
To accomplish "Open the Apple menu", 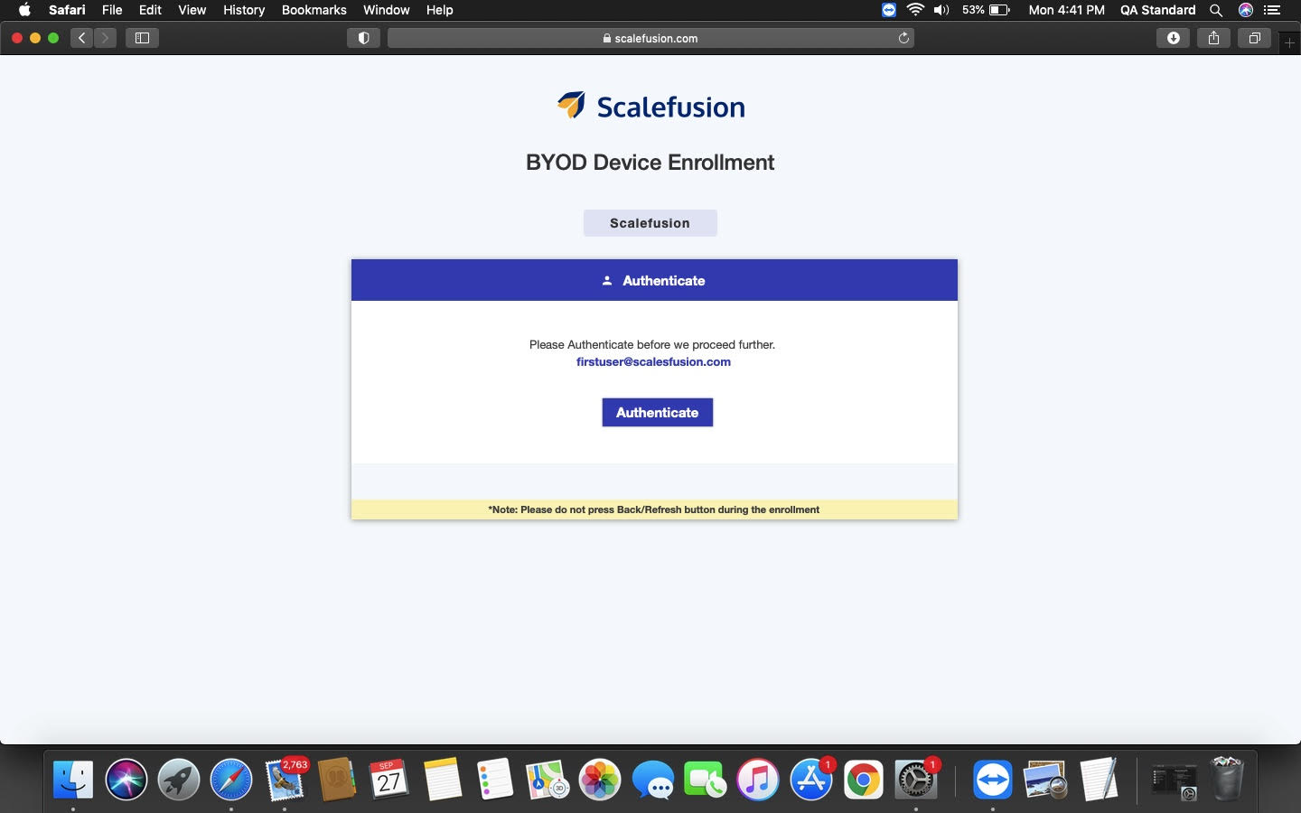I will [x=24, y=10].
